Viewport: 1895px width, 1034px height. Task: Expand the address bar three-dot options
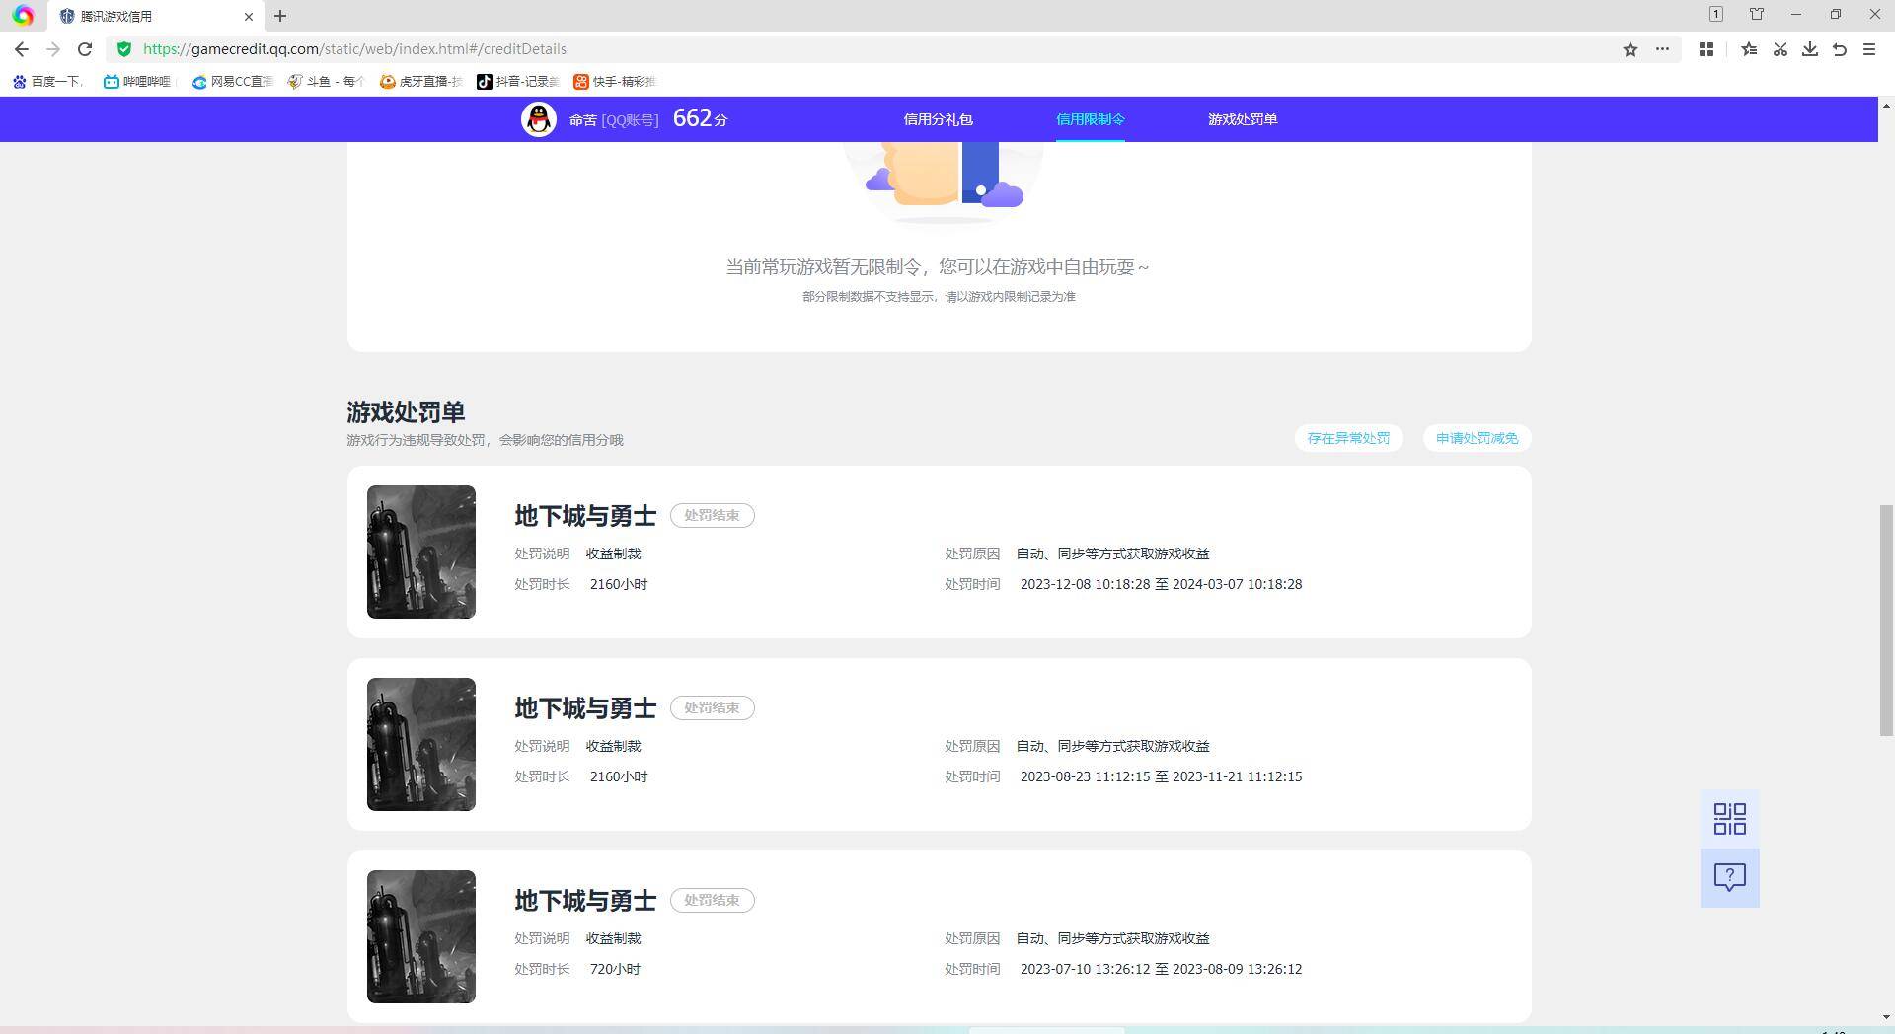[x=1662, y=49]
